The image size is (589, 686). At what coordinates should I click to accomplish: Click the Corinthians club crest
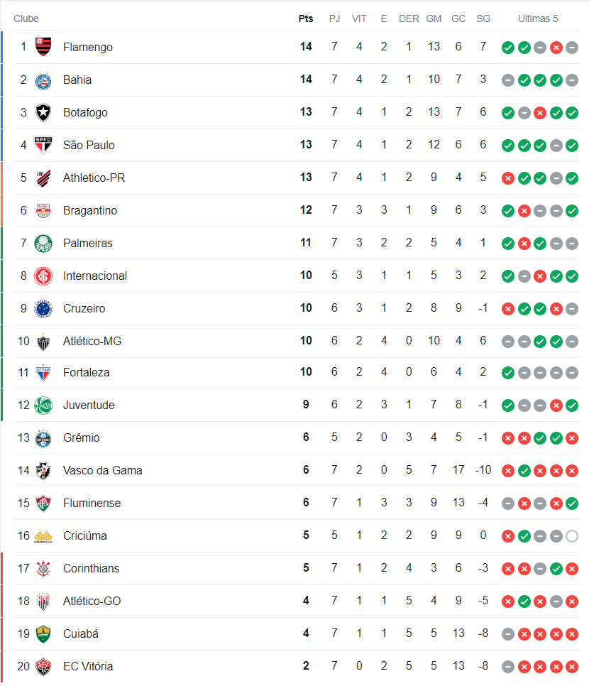43,568
